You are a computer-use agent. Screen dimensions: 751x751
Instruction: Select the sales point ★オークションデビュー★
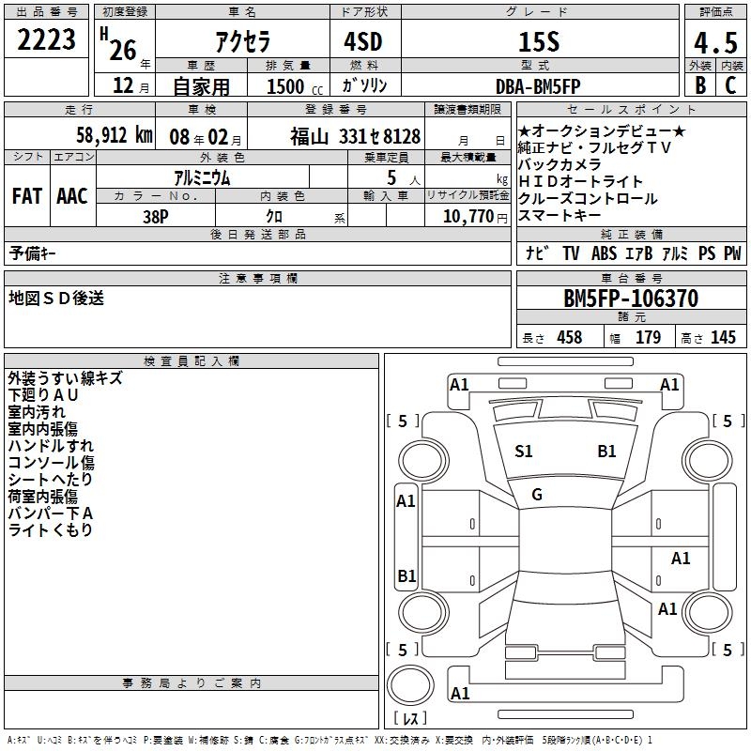pyautogui.click(x=602, y=130)
